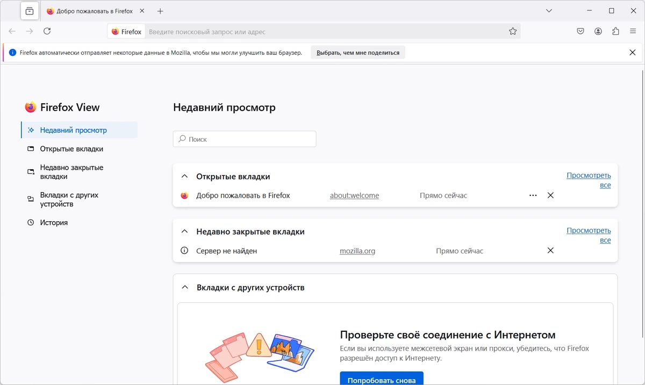Open the Pocket save icon
The width and height of the screenshot is (645, 385).
coord(580,32)
